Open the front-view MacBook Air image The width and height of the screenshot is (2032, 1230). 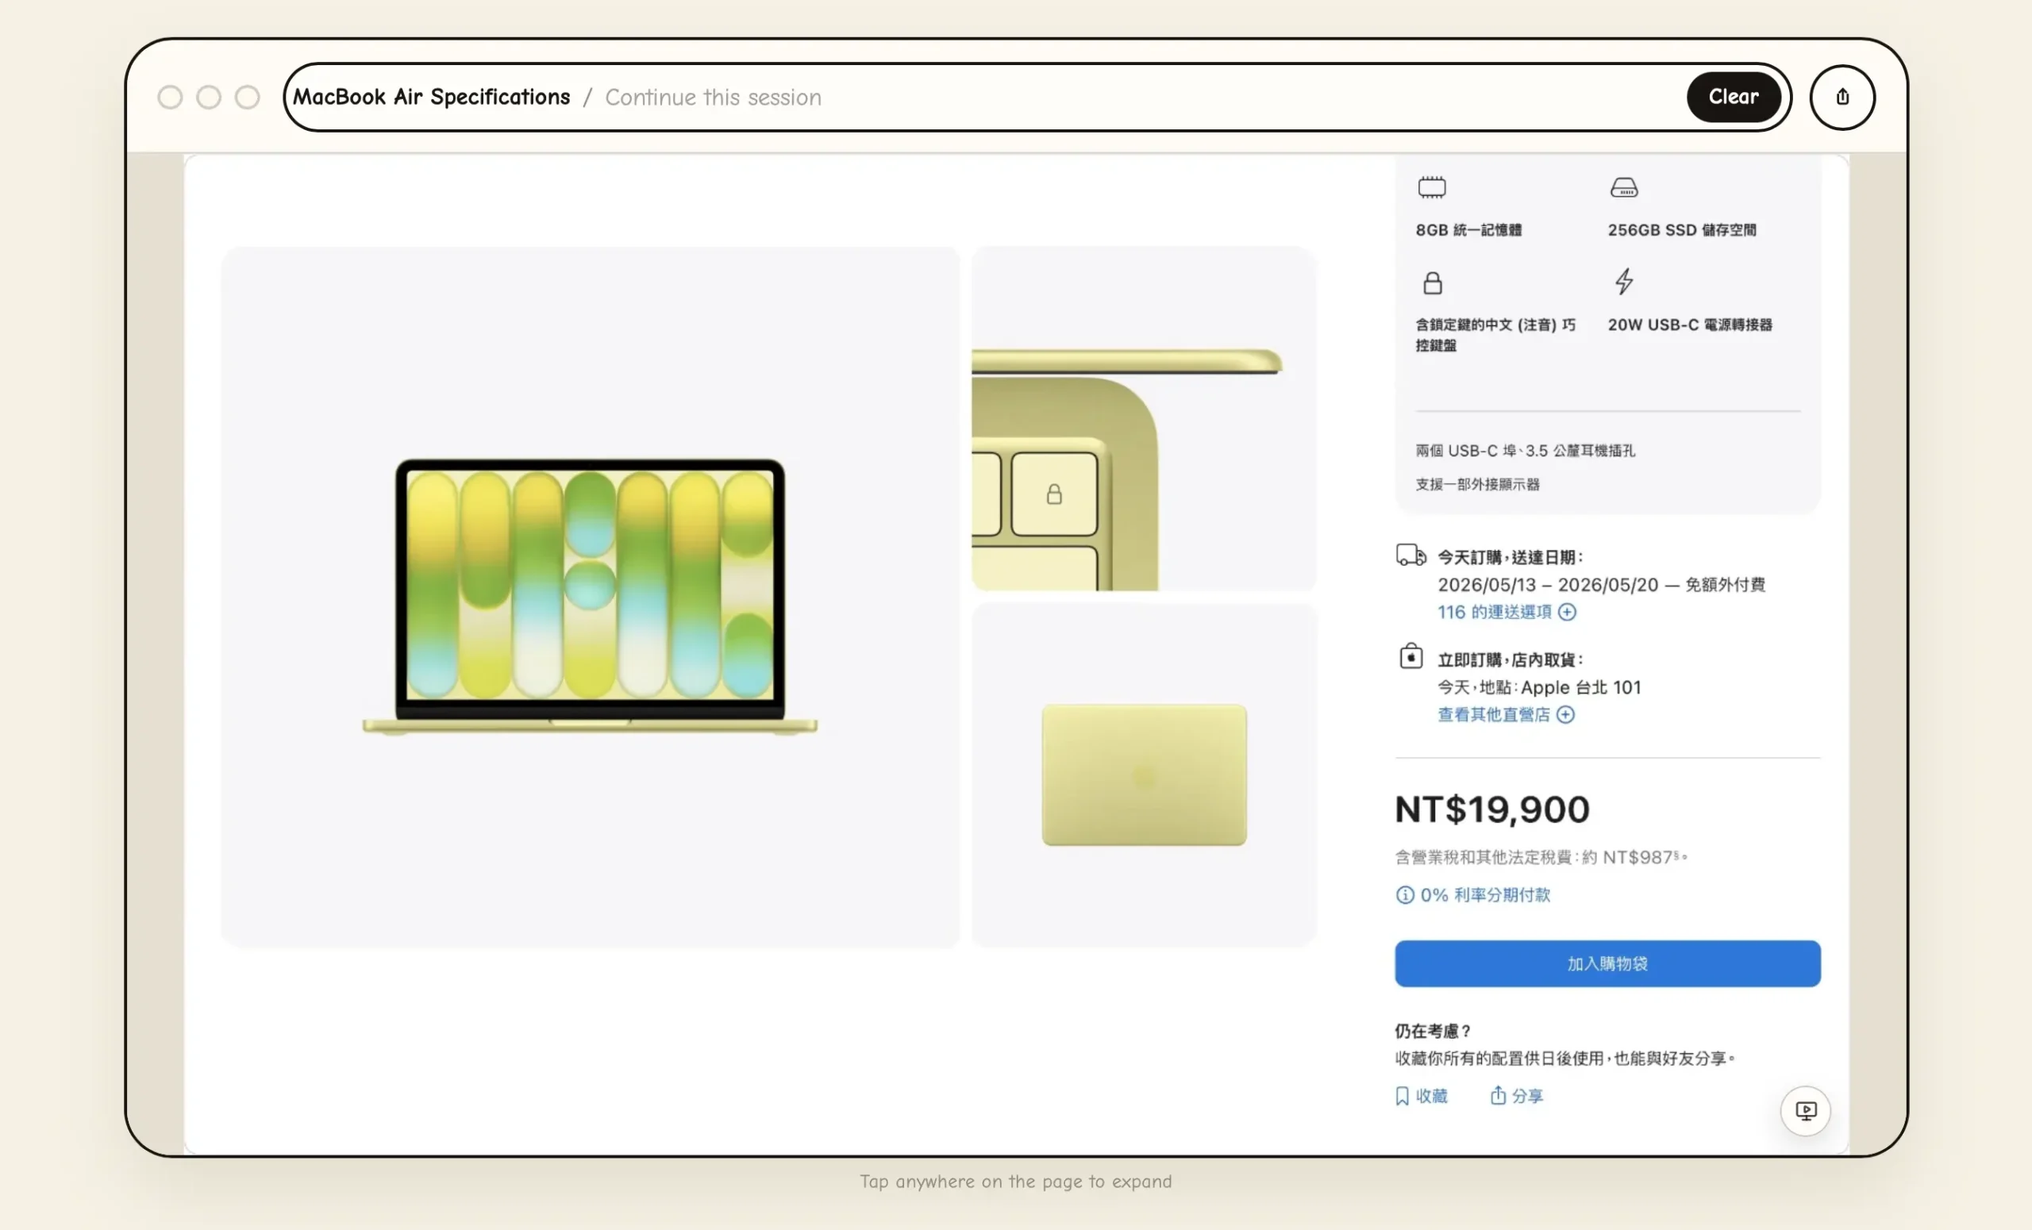point(591,597)
